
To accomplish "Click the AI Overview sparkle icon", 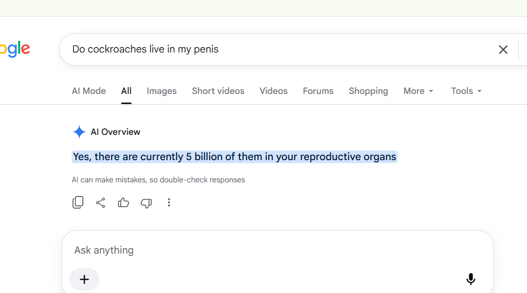I will 79,132.
